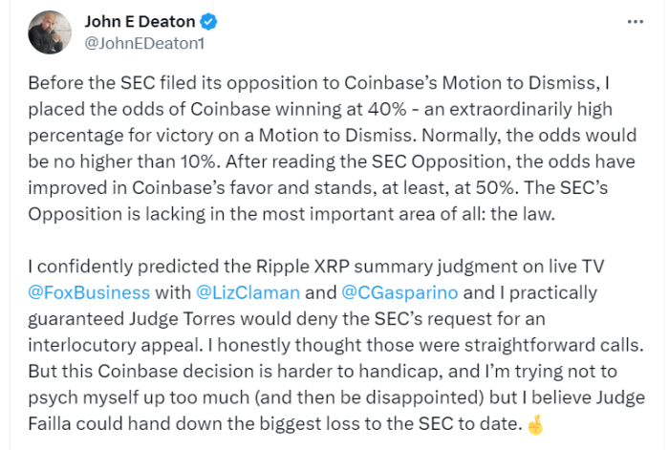
Task: Click the "interlocutory appeal" text
Action: coord(116,345)
